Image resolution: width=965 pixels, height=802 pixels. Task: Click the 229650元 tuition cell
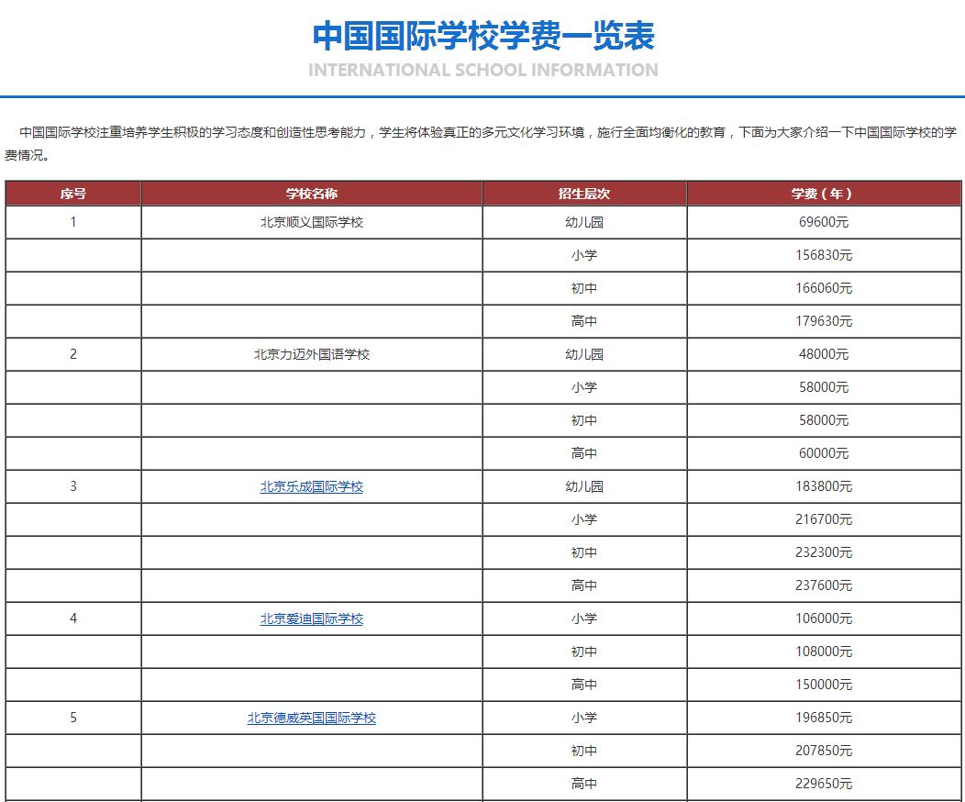click(x=824, y=785)
